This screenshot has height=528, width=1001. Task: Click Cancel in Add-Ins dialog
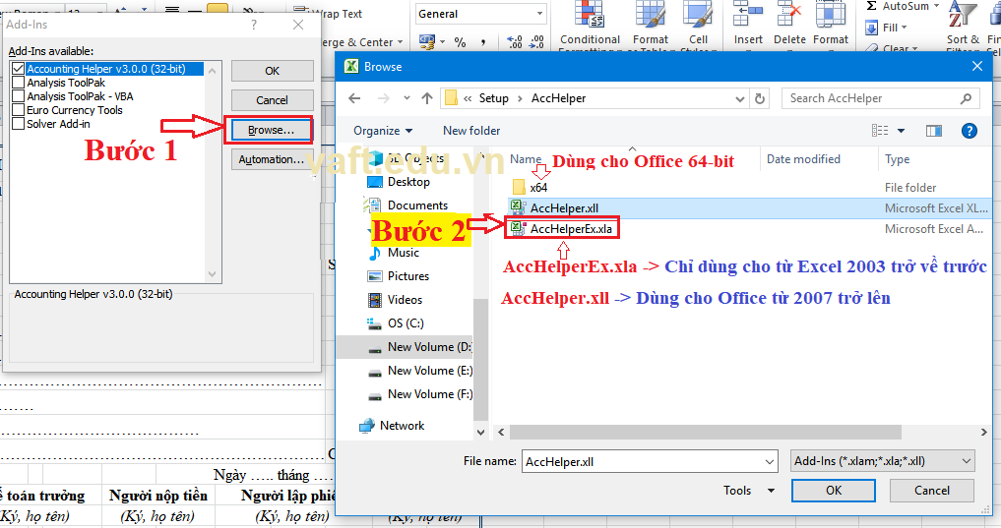pyautogui.click(x=272, y=100)
